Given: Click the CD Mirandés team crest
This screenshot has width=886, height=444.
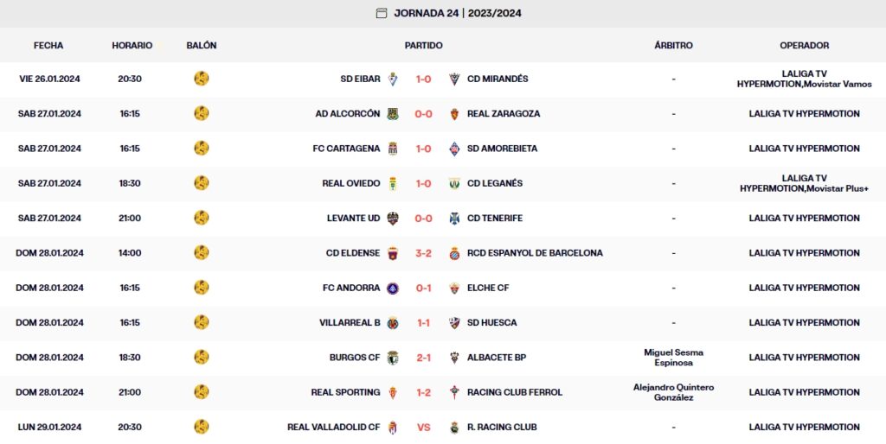Looking at the screenshot, I should tap(454, 79).
